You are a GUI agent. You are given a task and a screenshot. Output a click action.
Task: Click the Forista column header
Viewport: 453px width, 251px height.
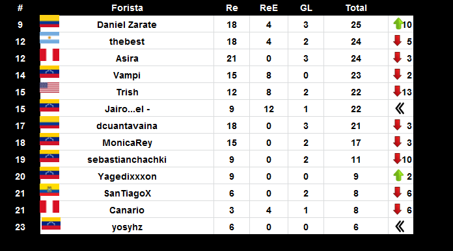tap(127, 8)
